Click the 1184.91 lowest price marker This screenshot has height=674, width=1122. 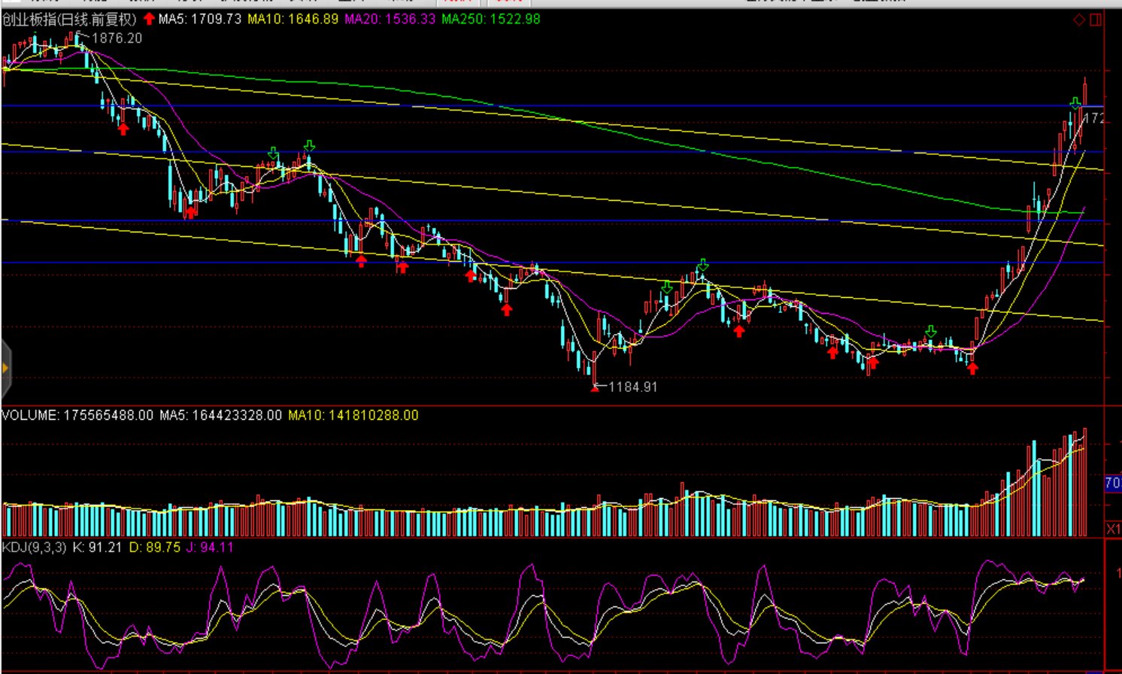631,387
